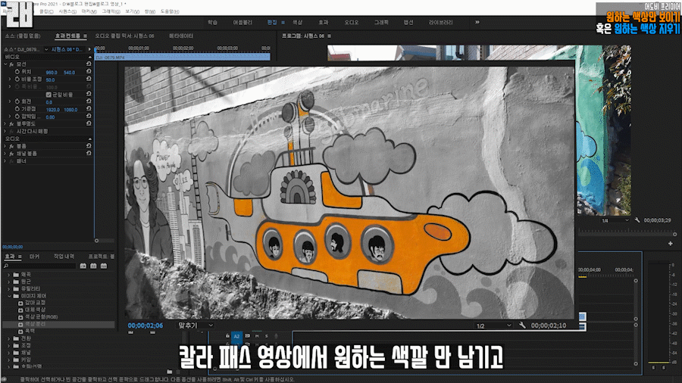Toggle the 불투명도 fx effect on/off
This screenshot has width=682, height=383.
(11, 124)
